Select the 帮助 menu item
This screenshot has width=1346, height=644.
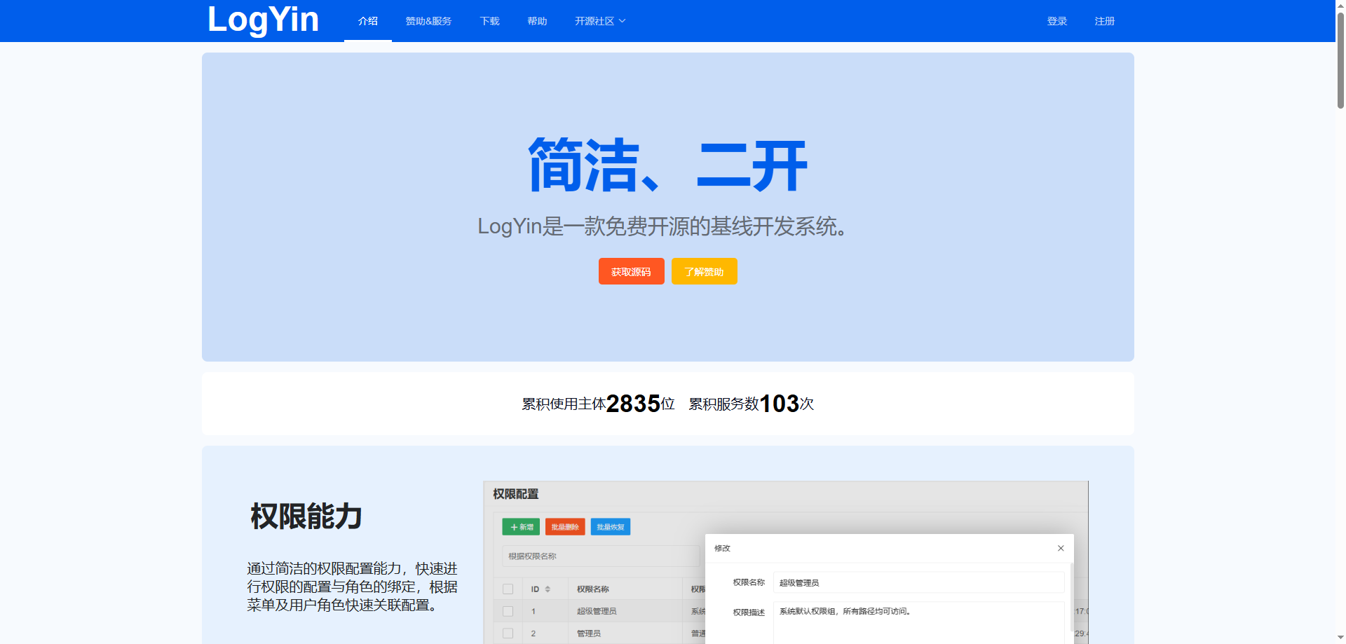click(x=537, y=21)
